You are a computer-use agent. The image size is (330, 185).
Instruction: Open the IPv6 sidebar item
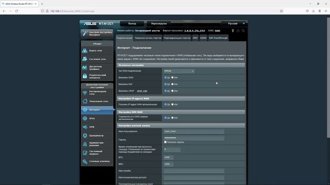coord(97,119)
